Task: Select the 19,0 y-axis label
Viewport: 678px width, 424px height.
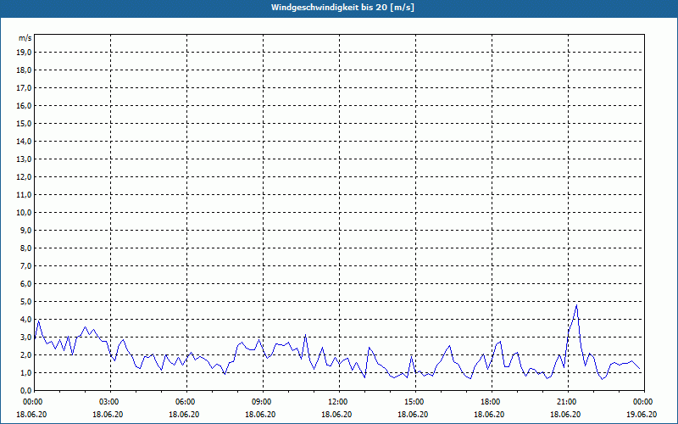Action: pyautogui.click(x=25, y=52)
